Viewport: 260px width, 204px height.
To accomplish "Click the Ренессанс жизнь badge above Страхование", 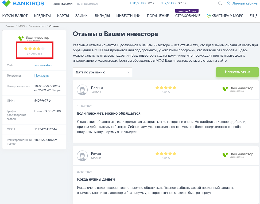I will pyautogui.click(x=187, y=11).
